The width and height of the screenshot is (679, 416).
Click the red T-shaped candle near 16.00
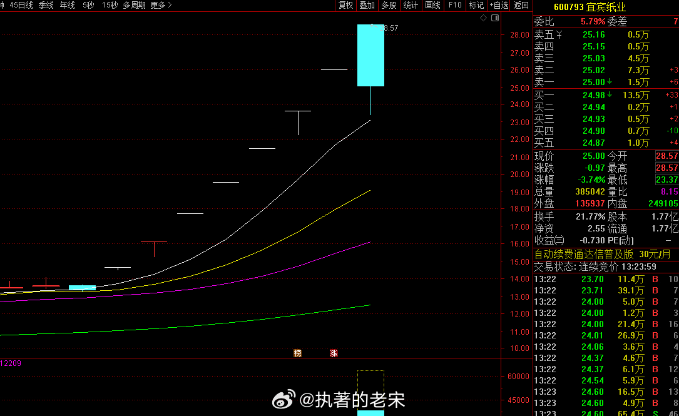[x=154, y=249]
